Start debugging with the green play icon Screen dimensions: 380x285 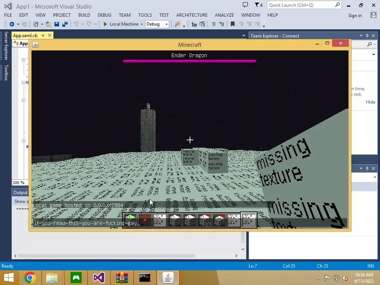coord(105,24)
